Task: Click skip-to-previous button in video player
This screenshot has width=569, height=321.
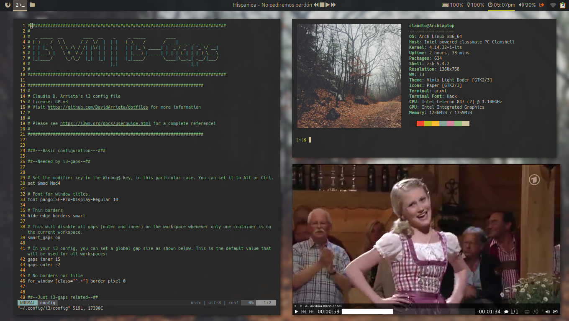Action: 303,311
